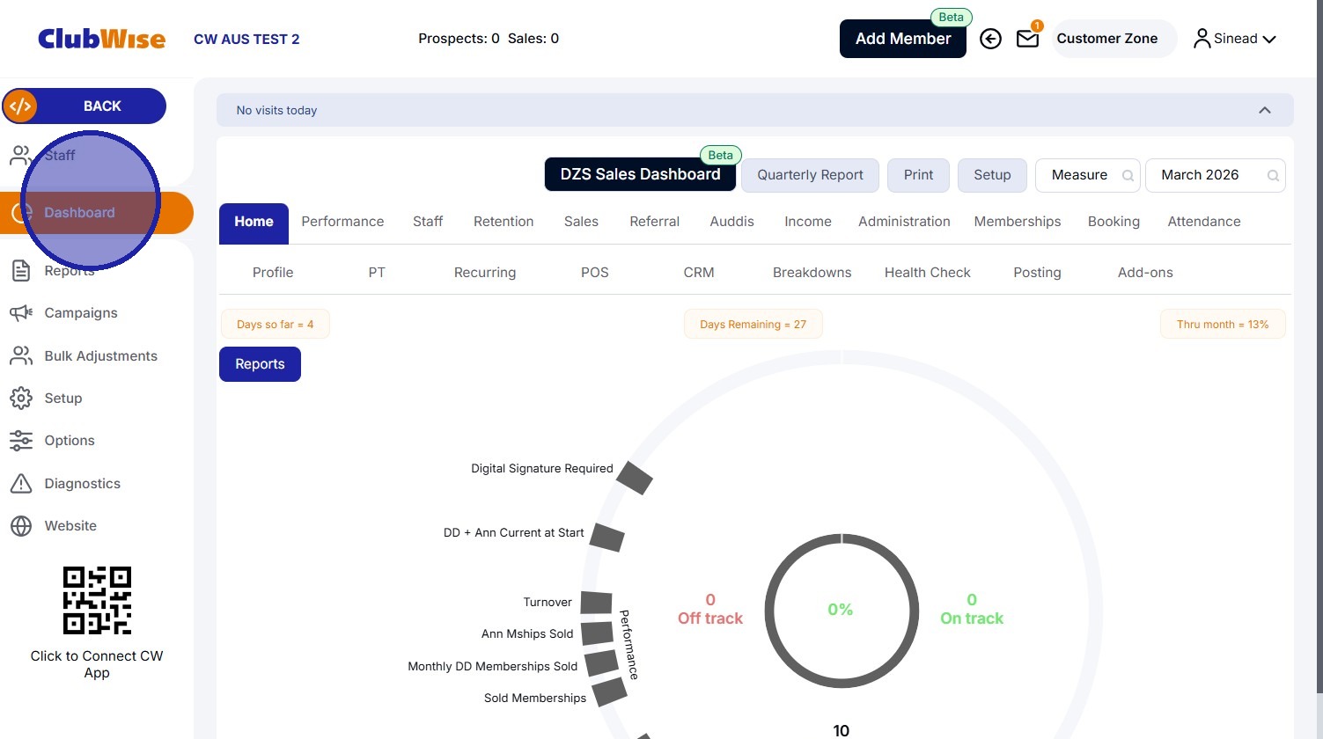The height and width of the screenshot is (739, 1323).
Task: Click the Website globe icon
Action: click(x=21, y=525)
